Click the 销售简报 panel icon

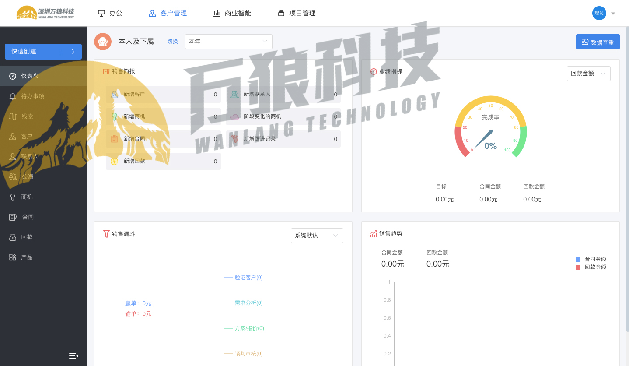(106, 71)
